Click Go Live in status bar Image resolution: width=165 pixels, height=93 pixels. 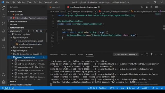point(131,88)
